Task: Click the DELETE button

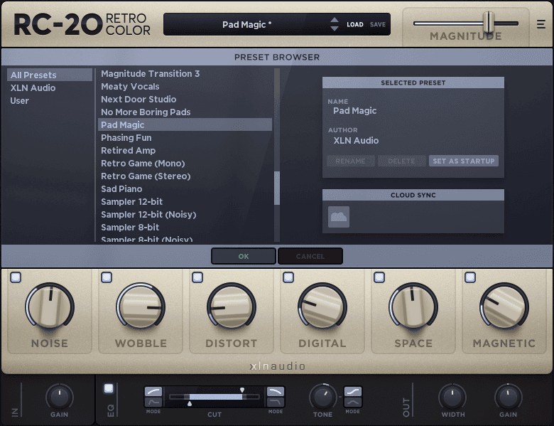Action: pyautogui.click(x=402, y=161)
